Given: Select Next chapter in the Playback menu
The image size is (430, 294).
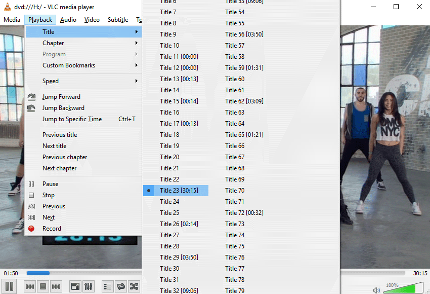Looking at the screenshot, I should point(59,168).
